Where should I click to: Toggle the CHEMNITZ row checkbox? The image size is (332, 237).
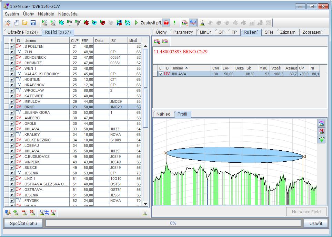tap(12, 63)
